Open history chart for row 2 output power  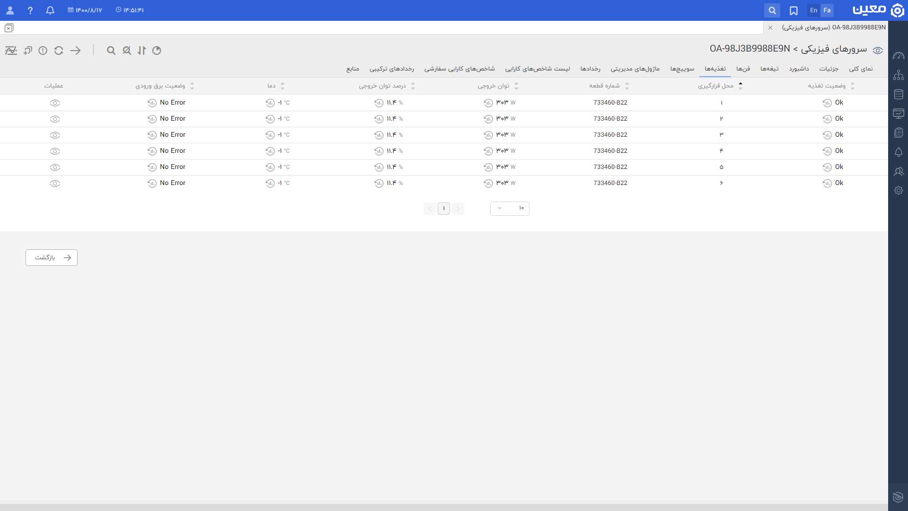click(488, 119)
